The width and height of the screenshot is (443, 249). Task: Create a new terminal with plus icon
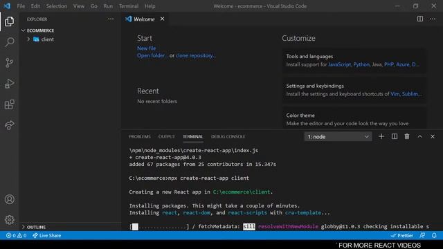(x=381, y=137)
